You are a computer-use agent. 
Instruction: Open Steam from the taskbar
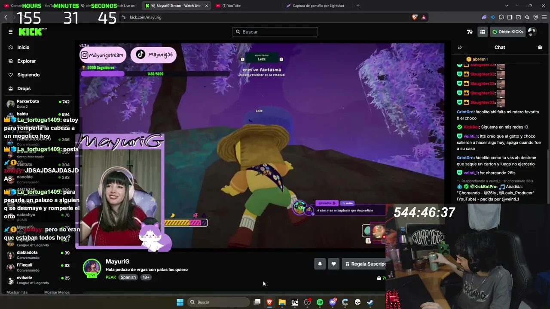click(x=370, y=302)
